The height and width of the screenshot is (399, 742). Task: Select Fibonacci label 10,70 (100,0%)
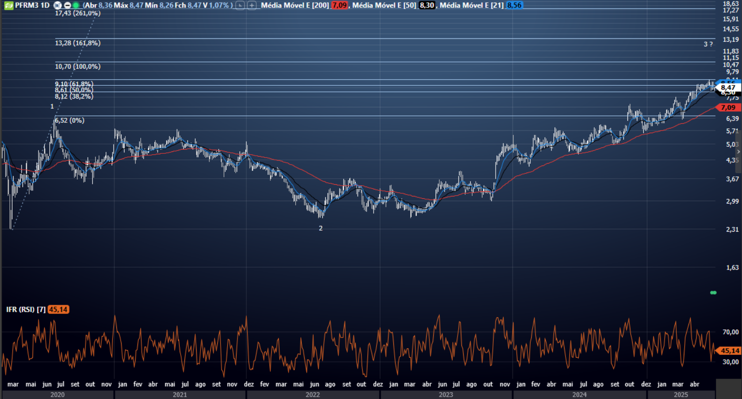(x=77, y=66)
